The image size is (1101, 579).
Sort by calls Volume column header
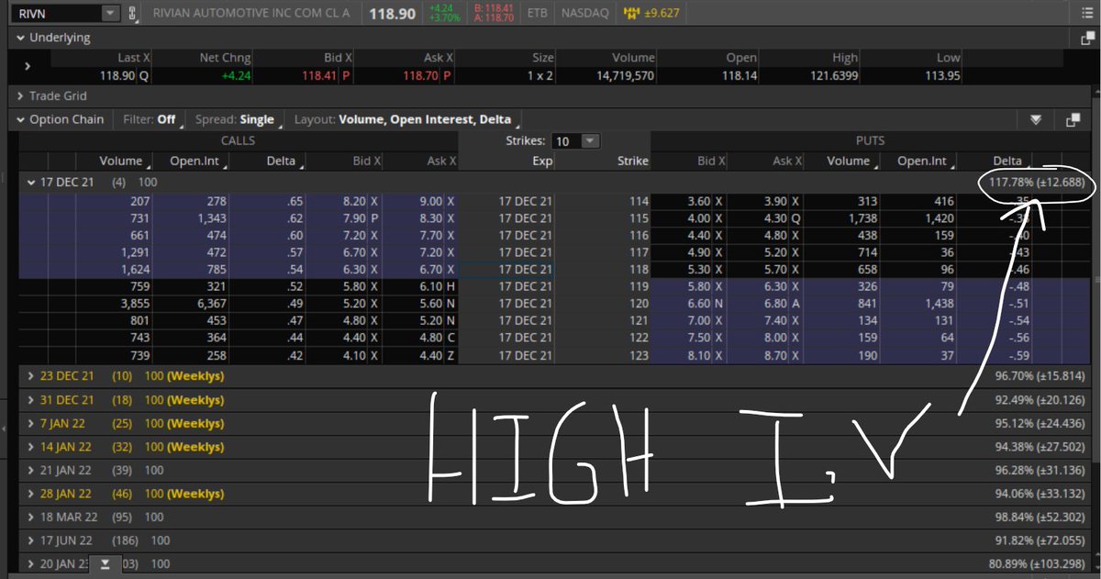pos(122,161)
